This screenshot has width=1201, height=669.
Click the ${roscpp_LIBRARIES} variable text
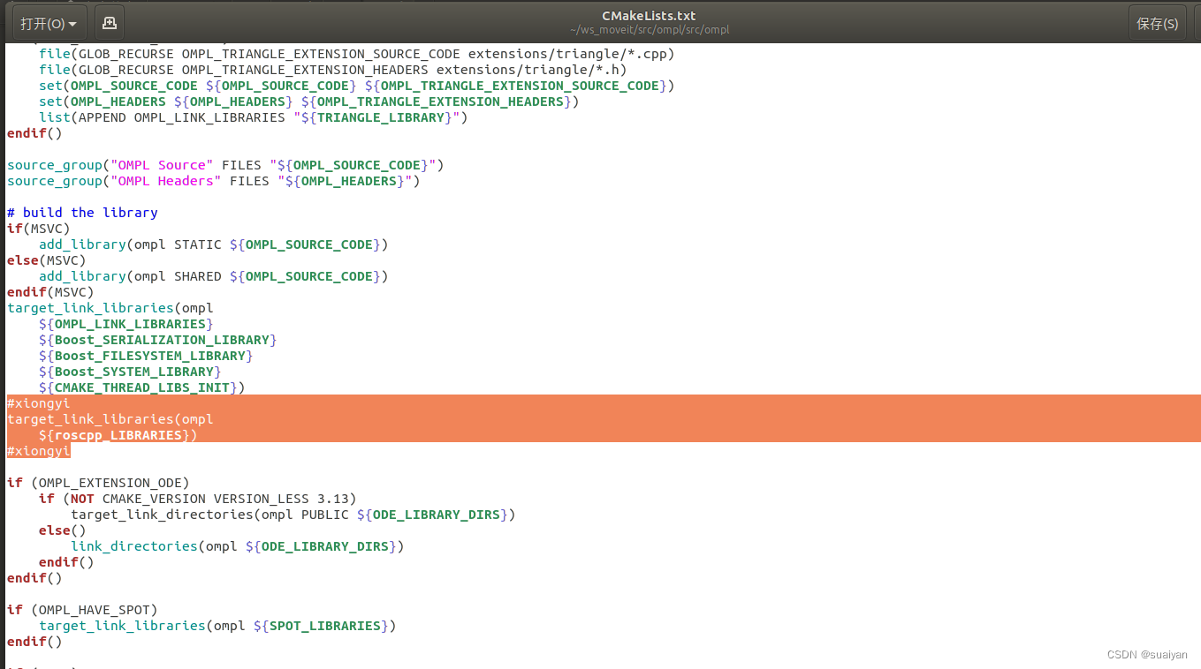116,434
